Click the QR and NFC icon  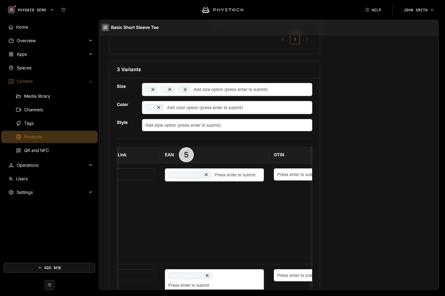(x=19, y=150)
